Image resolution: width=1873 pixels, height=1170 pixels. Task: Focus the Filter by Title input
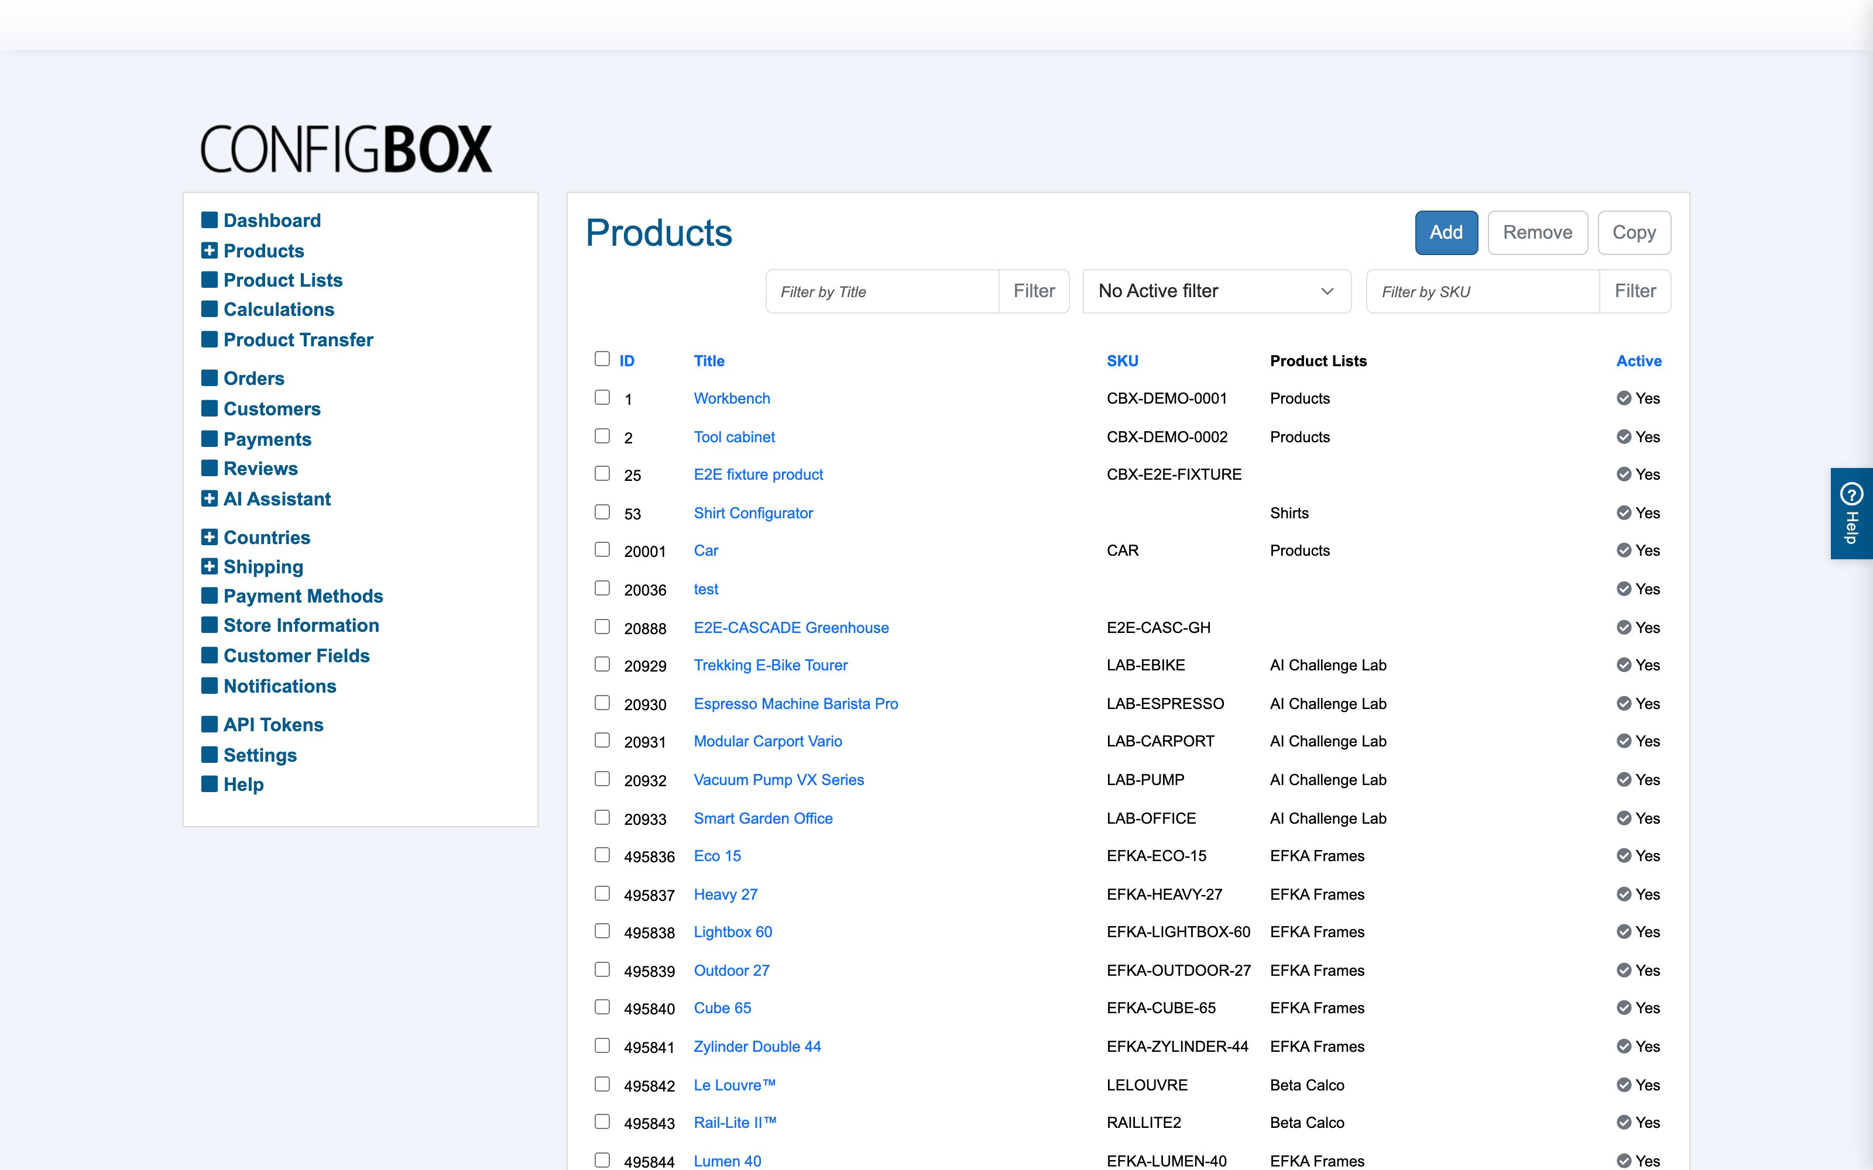pyautogui.click(x=882, y=291)
